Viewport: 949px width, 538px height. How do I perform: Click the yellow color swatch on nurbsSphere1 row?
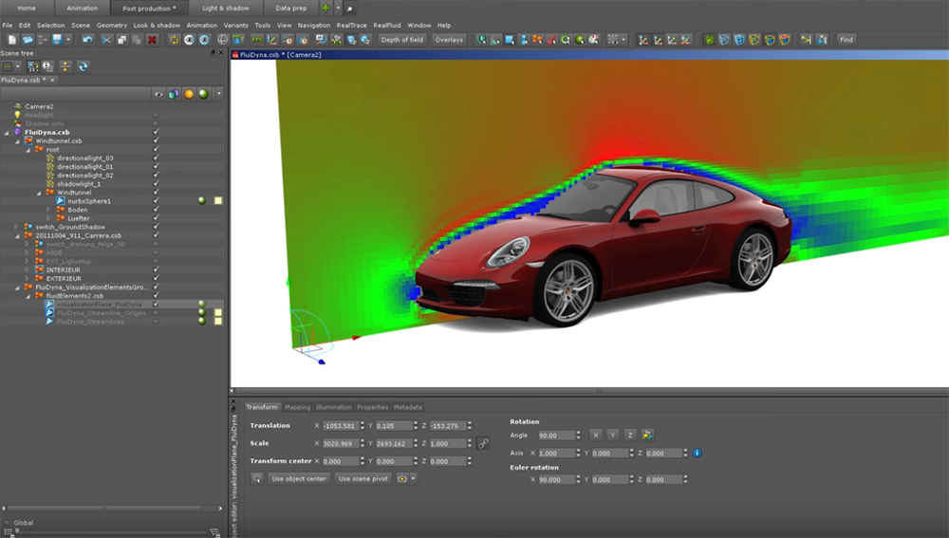[x=218, y=201]
